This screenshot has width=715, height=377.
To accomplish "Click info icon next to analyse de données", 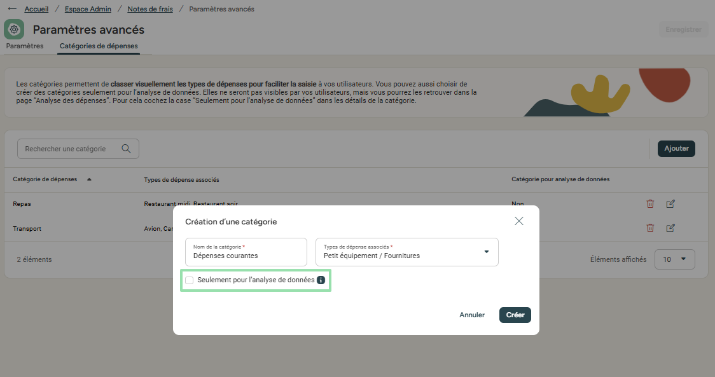I will point(321,280).
